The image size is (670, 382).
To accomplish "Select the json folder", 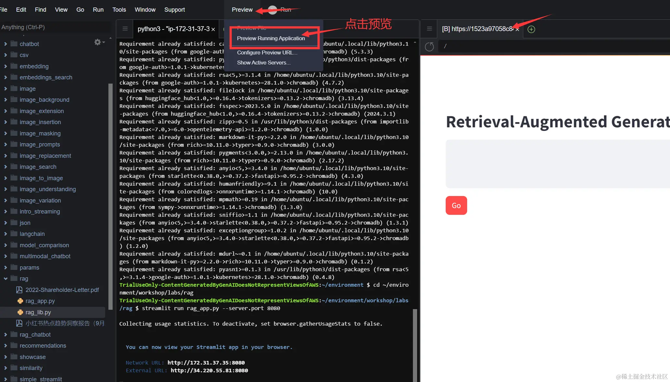I will [25, 223].
